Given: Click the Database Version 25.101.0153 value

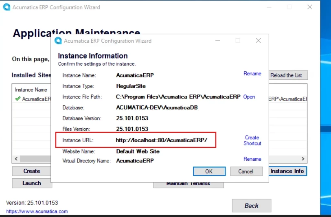Looking at the screenshot, I should pyautogui.click(x=132, y=118).
